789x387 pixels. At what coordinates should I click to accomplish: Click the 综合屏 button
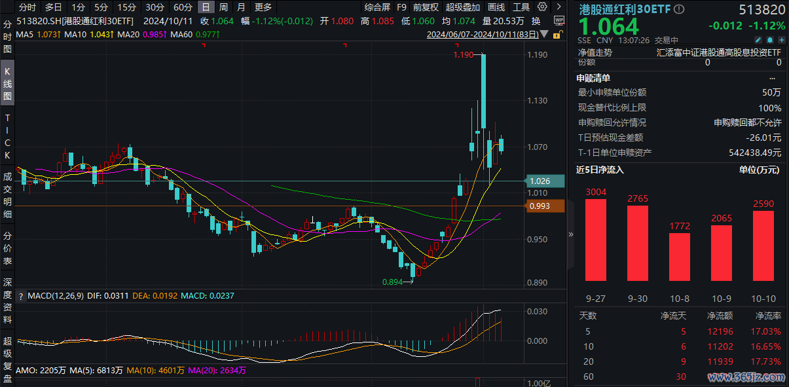[x=377, y=7]
